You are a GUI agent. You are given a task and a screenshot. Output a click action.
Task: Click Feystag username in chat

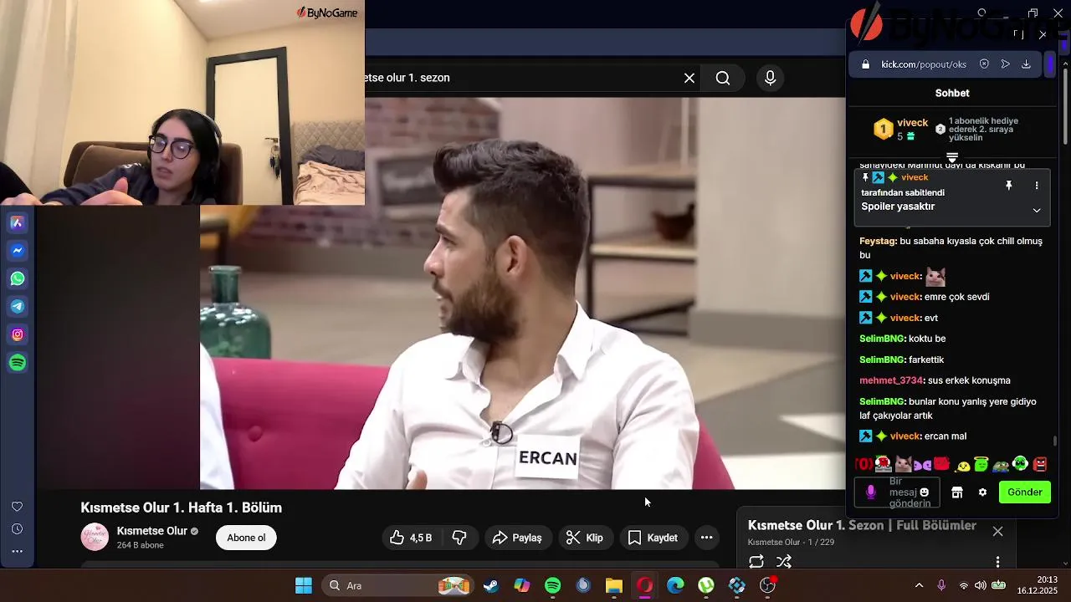click(x=878, y=241)
